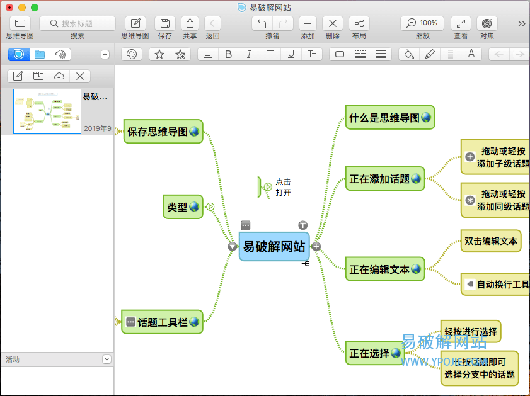This screenshot has height=396, width=530.
Task: Delete the selected topic with X button
Action: coord(333,23)
